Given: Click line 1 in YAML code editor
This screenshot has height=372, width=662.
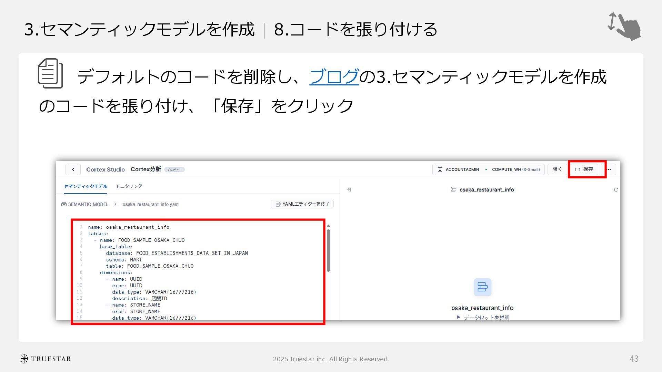Looking at the screenshot, I should 129,227.
